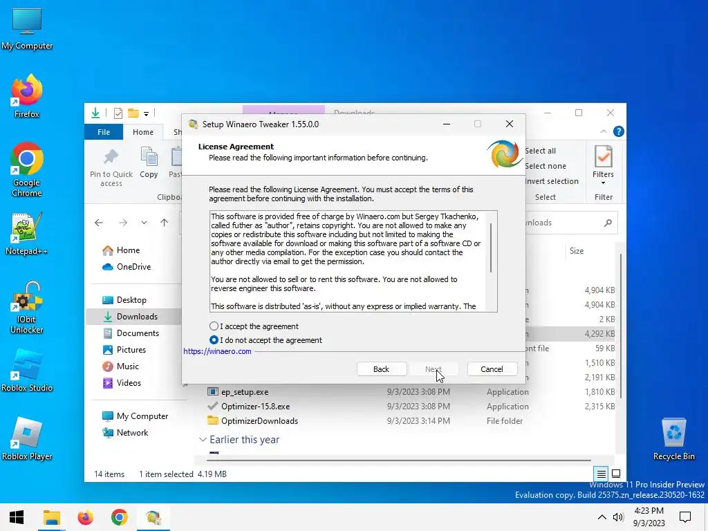Image resolution: width=708 pixels, height=531 pixels.
Task: Open My Computer in navigation pane
Action: 142,416
